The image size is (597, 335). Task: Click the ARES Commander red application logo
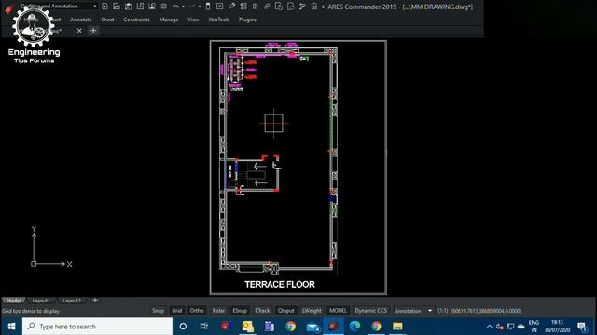point(8,8)
